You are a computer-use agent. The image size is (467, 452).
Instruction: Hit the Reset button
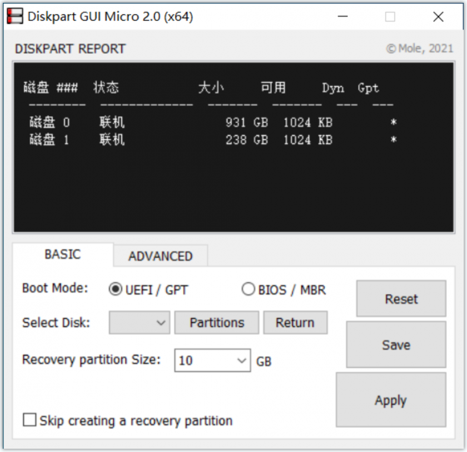coord(401,299)
